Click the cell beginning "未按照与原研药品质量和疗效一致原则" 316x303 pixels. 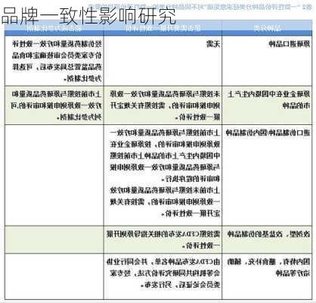coord(163,105)
